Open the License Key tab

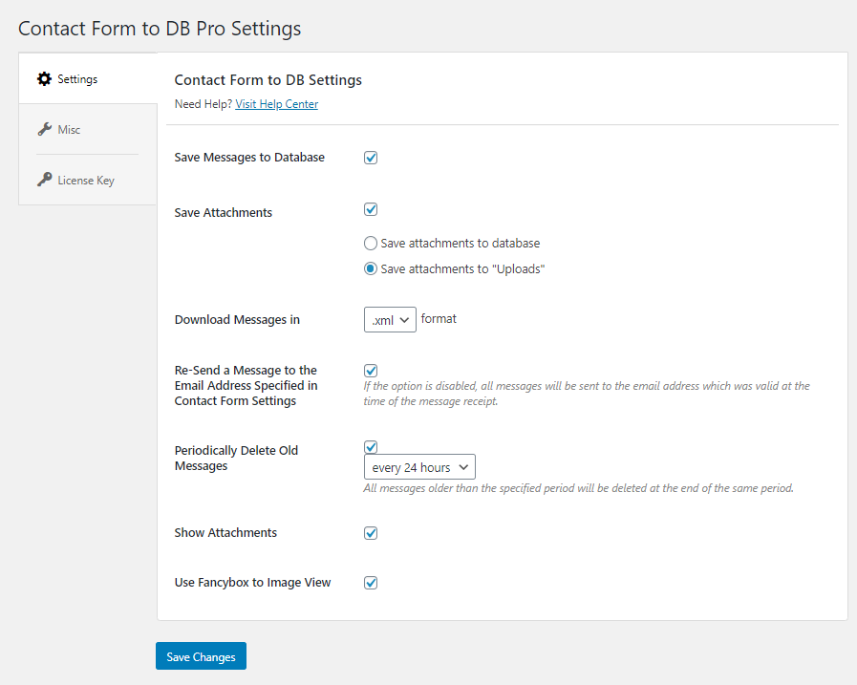88,180
